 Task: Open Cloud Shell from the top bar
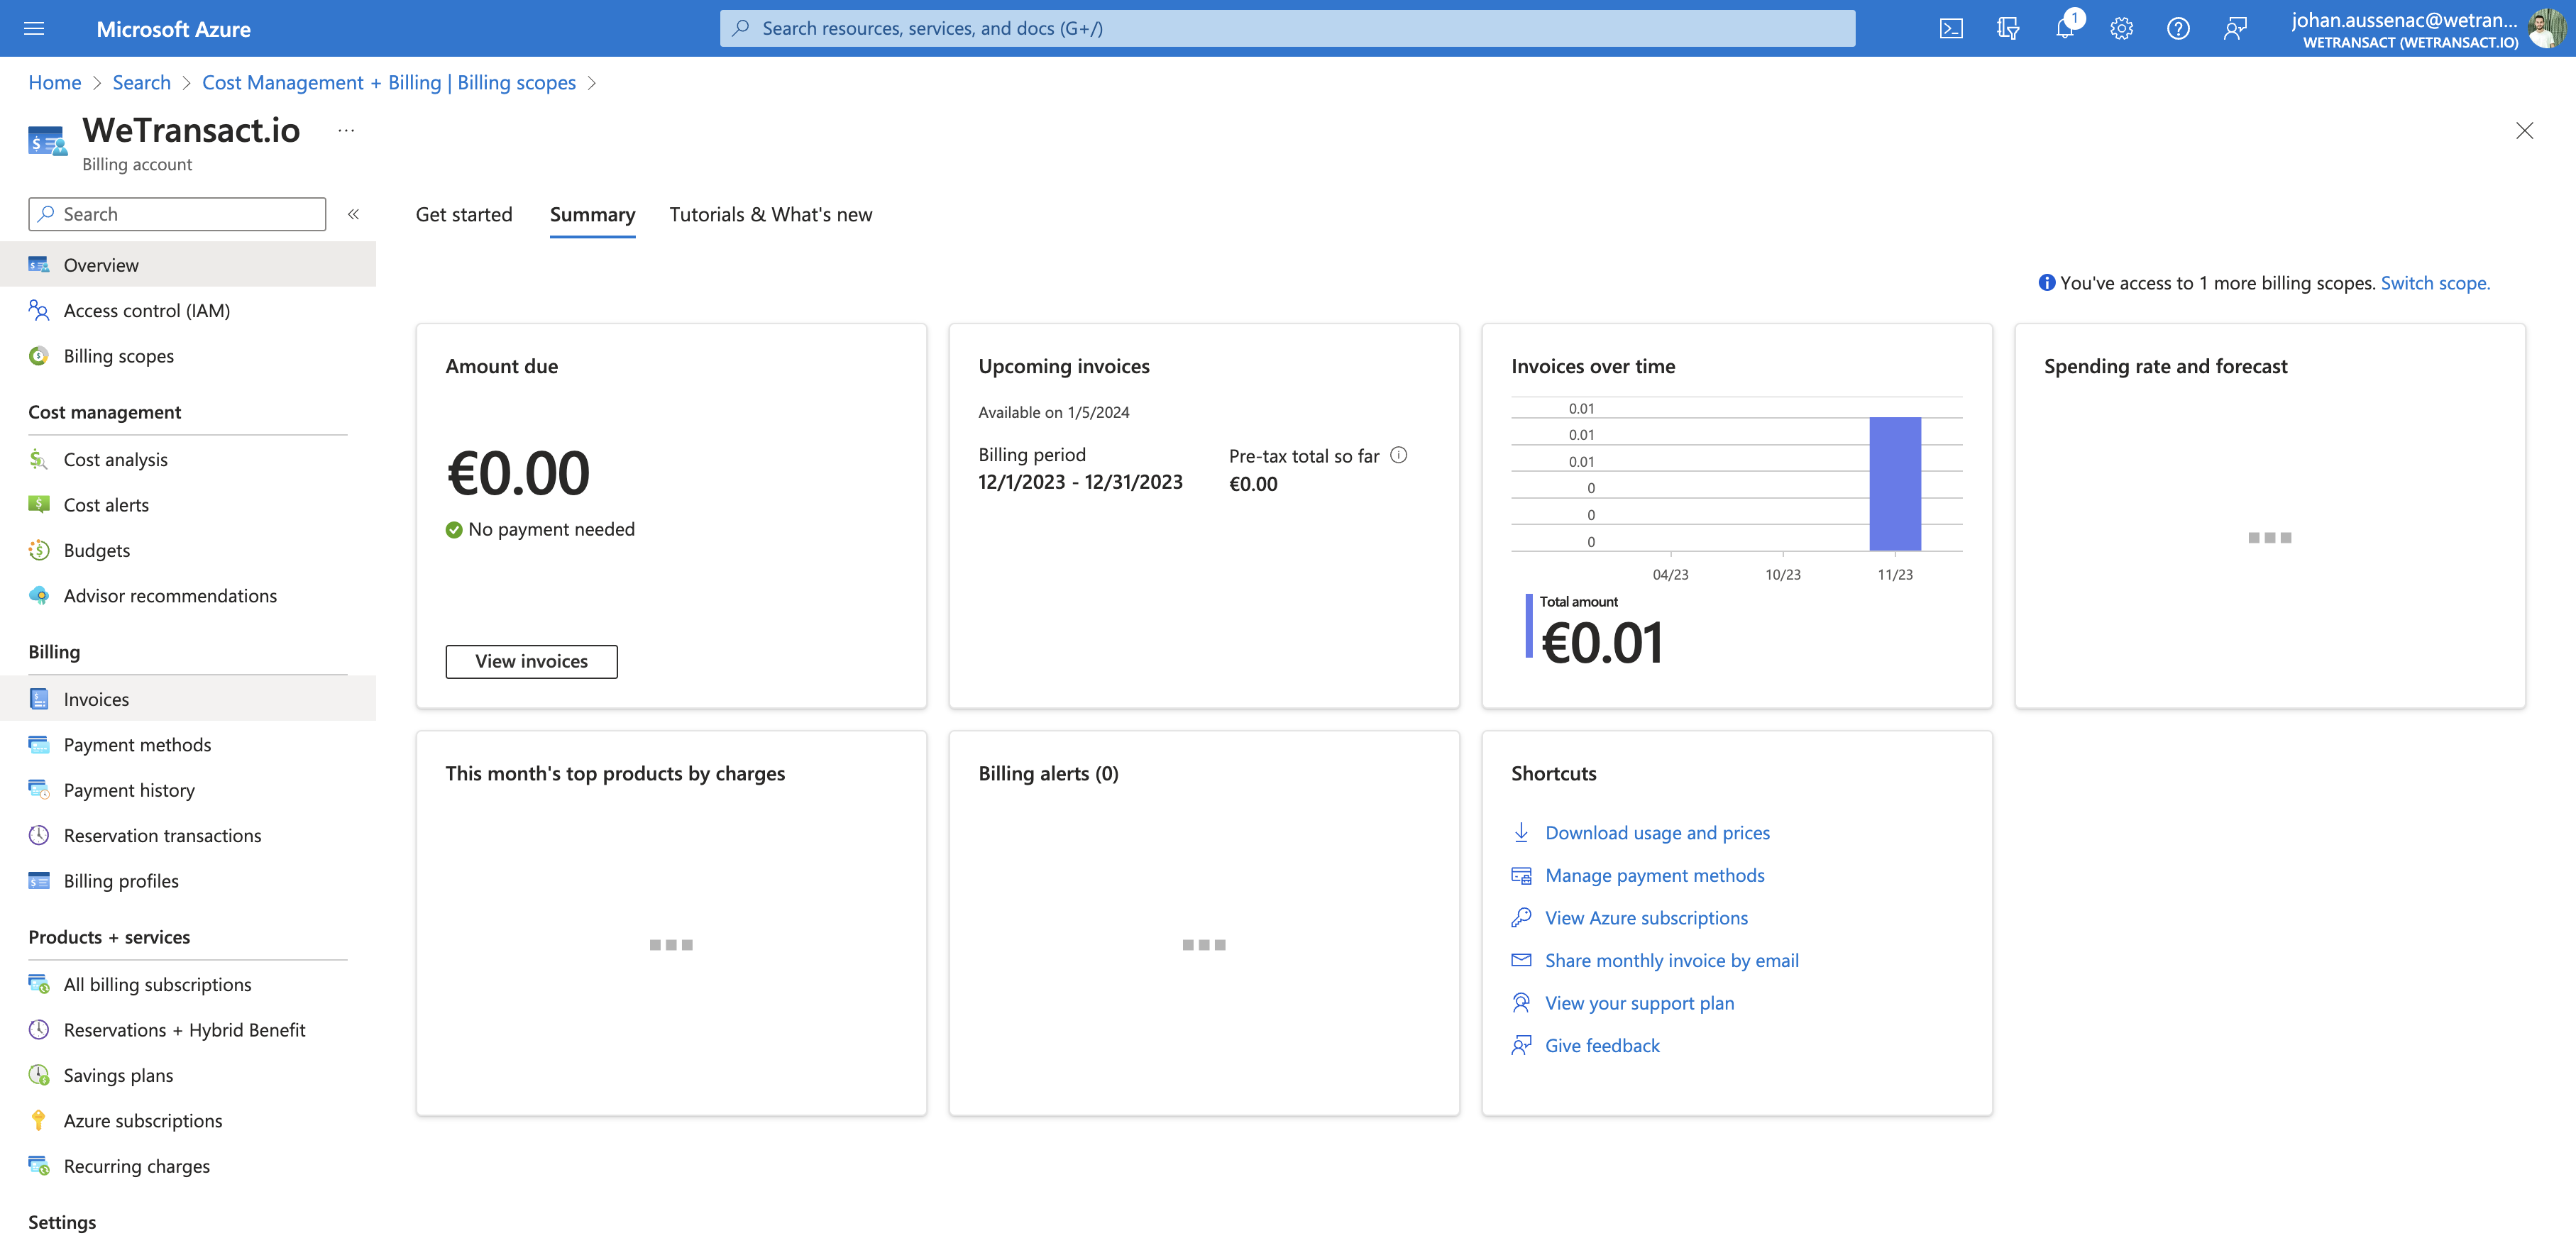coord(1951,28)
